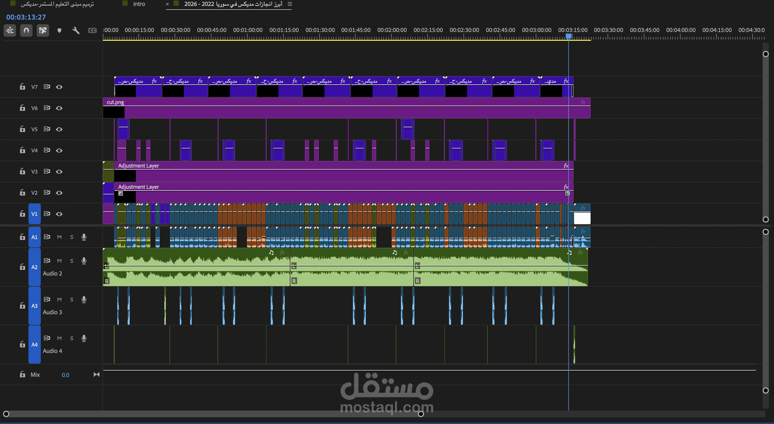Image resolution: width=774 pixels, height=424 pixels.
Task: Toggle sync lock on track V7
Action: [47, 87]
